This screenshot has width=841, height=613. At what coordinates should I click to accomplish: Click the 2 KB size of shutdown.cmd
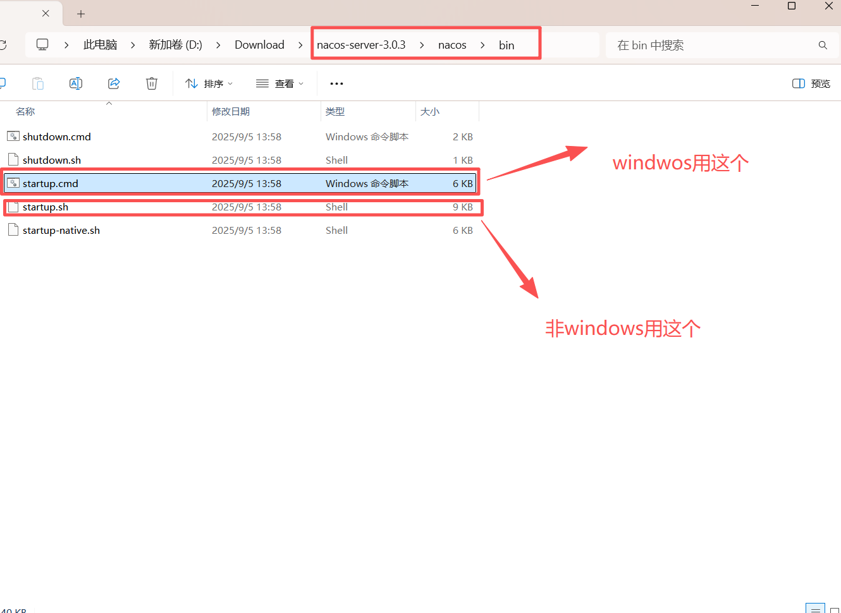point(463,137)
